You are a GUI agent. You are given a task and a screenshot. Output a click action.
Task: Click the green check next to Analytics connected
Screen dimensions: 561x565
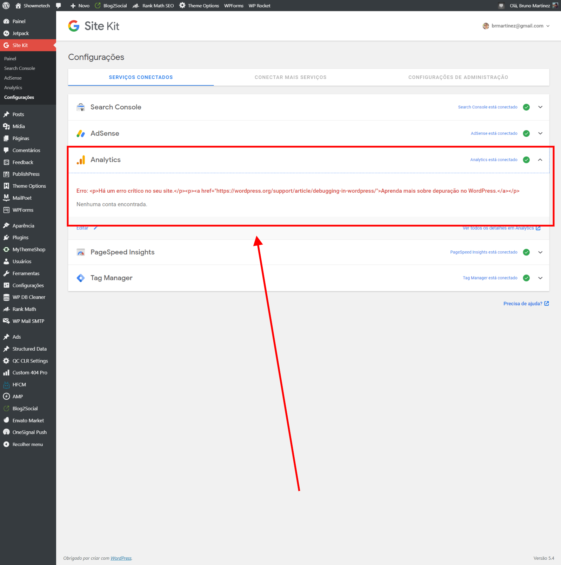click(526, 160)
